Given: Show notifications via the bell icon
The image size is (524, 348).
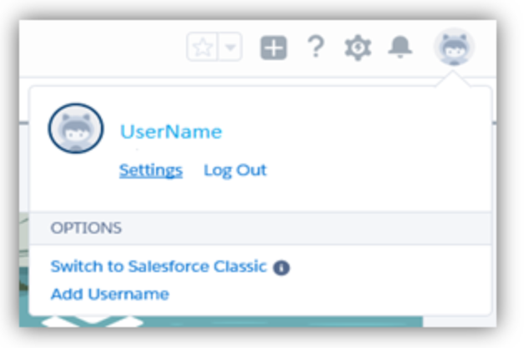Looking at the screenshot, I should click(400, 47).
